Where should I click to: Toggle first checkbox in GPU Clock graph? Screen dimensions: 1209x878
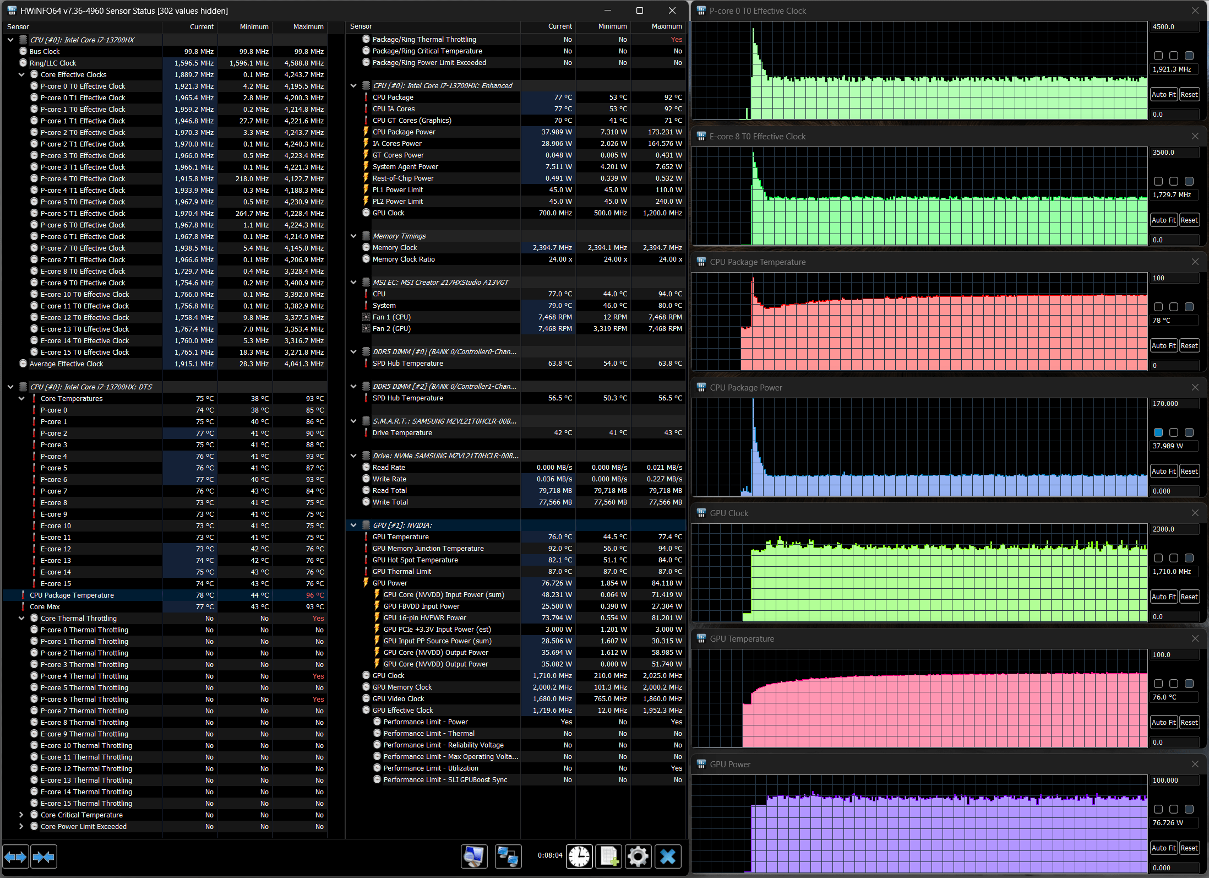coord(1158,558)
